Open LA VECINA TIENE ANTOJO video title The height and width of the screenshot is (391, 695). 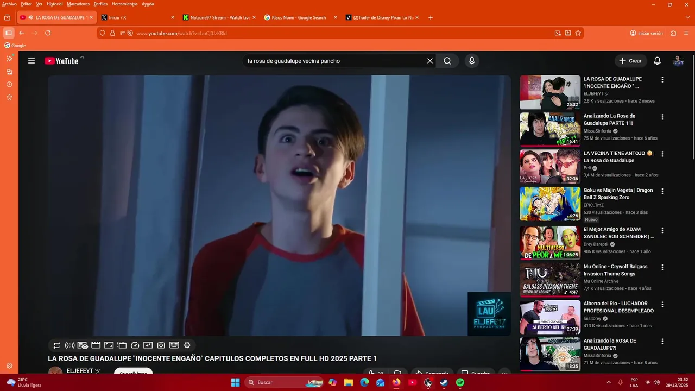tap(619, 157)
